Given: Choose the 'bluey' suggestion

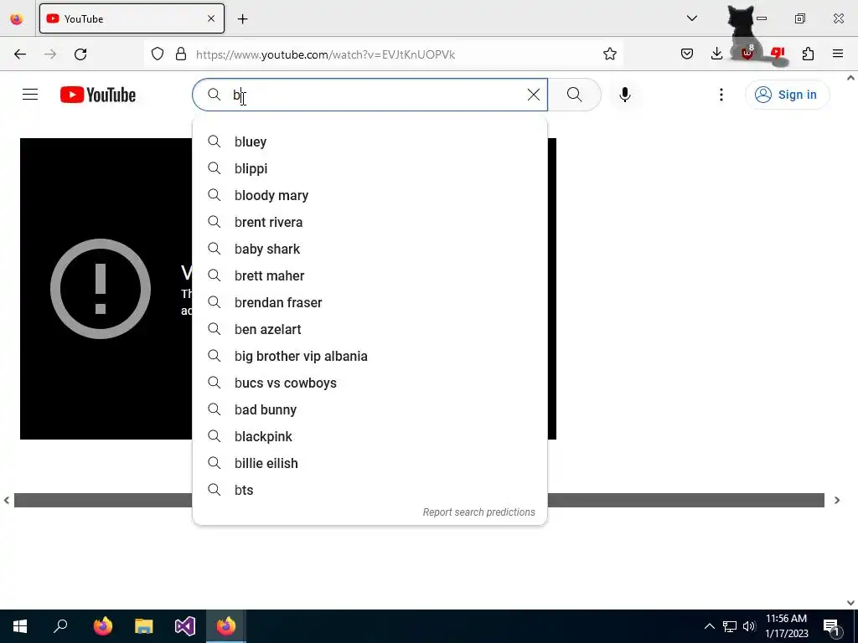Looking at the screenshot, I should point(370,141).
